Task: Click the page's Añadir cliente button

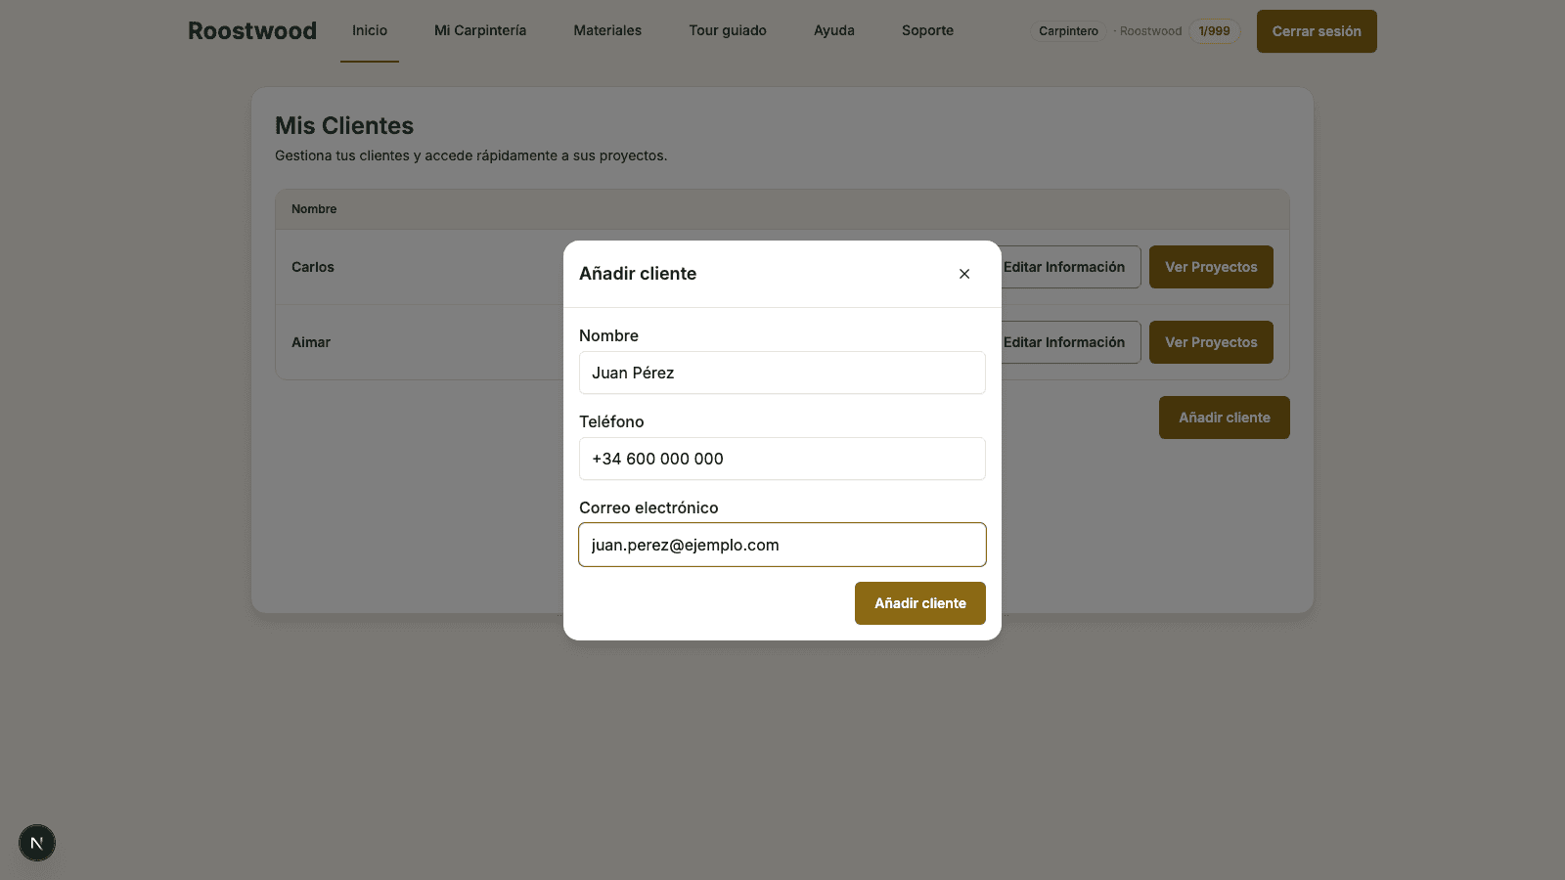Action: coord(1225,418)
